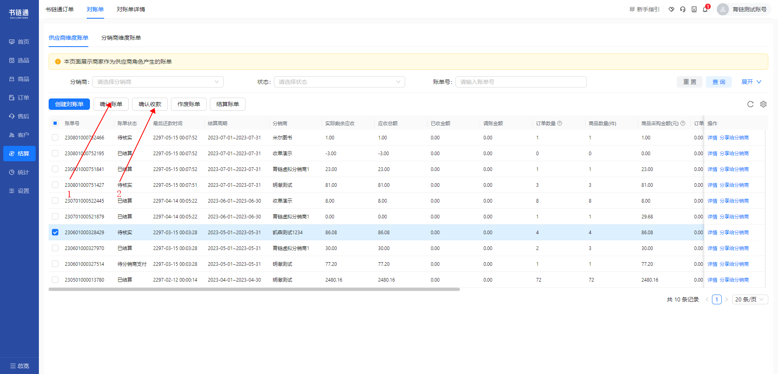
Task: Open the 结算 settlement sidebar item
Action: coord(19,154)
